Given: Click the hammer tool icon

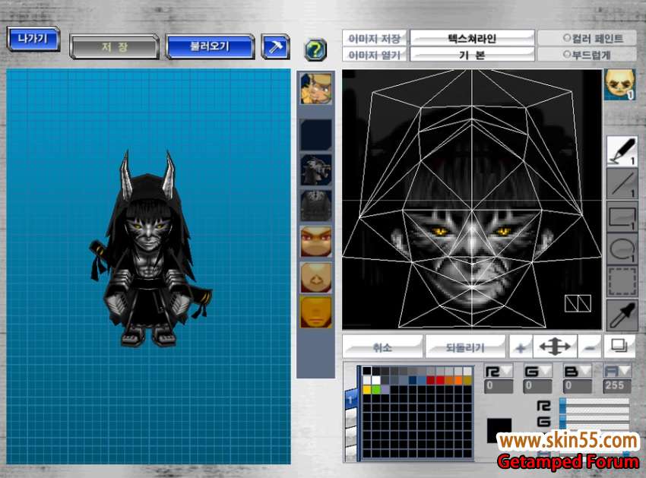Looking at the screenshot, I should tap(275, 46).
